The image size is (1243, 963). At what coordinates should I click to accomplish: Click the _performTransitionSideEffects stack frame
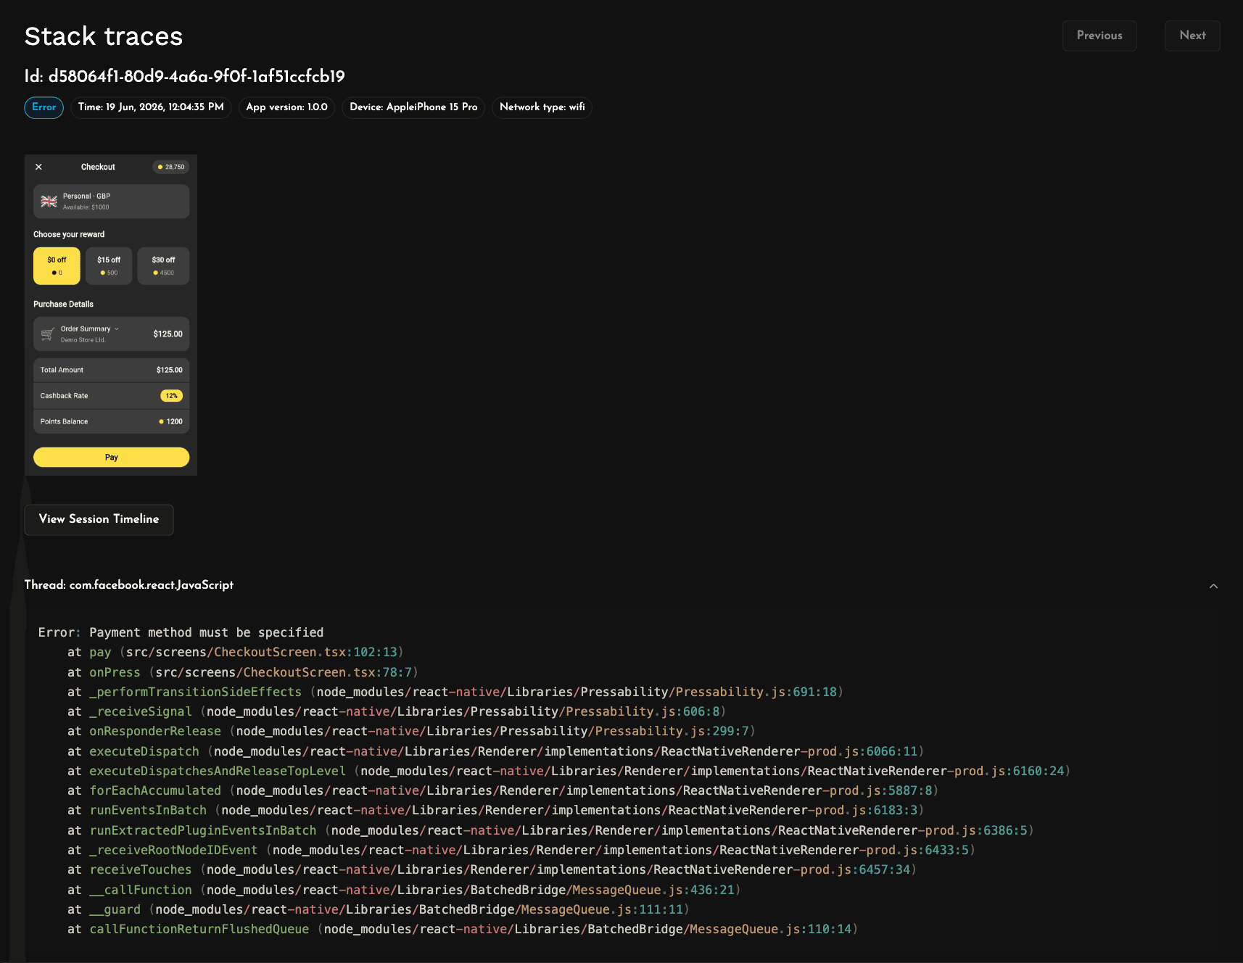point(455,692)
